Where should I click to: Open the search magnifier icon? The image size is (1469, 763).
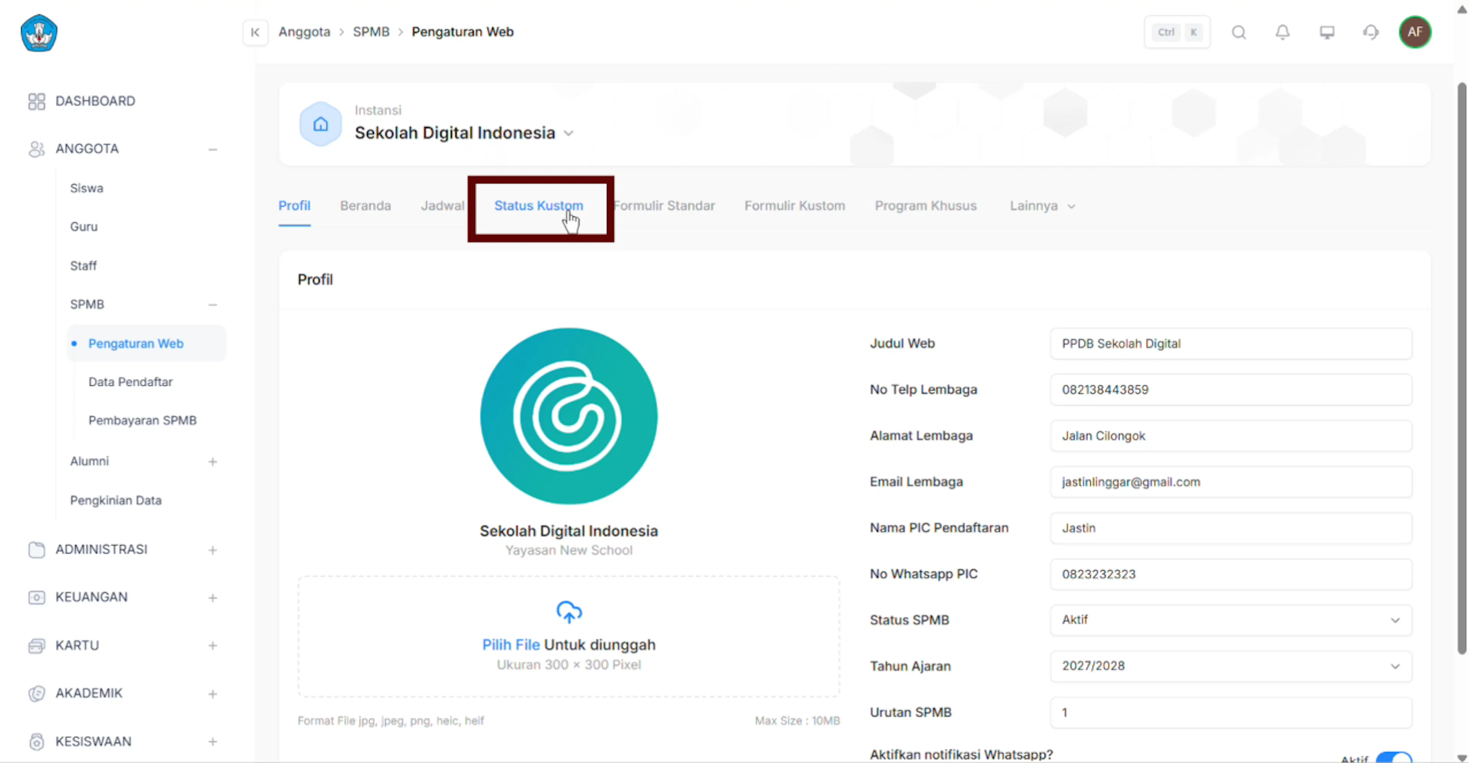(1239, 32)
